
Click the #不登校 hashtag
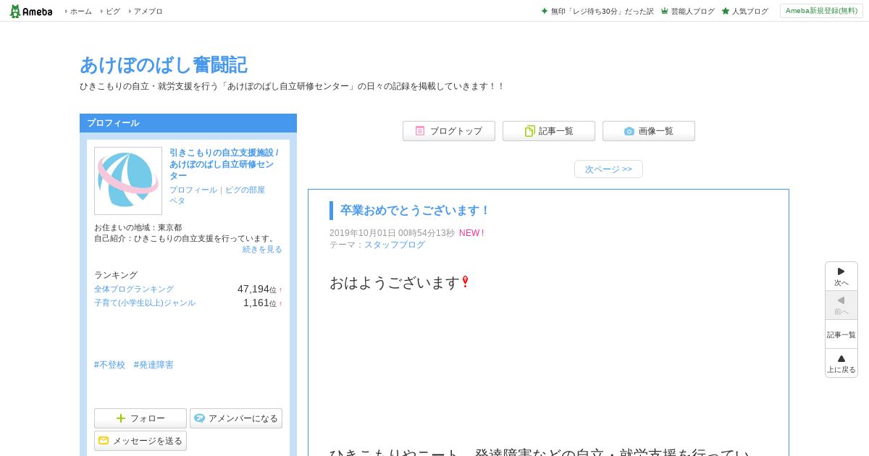pyautogui.click(x=109, y=365)
